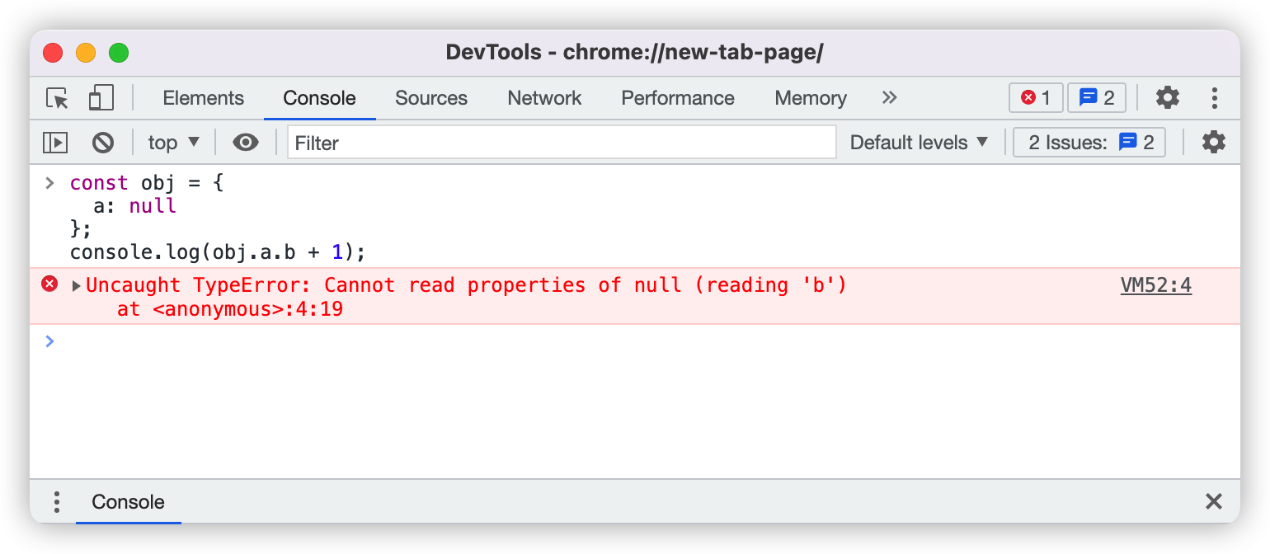Click the console Filter input field
Screen dimensions: 1270x554
[561, 143]
